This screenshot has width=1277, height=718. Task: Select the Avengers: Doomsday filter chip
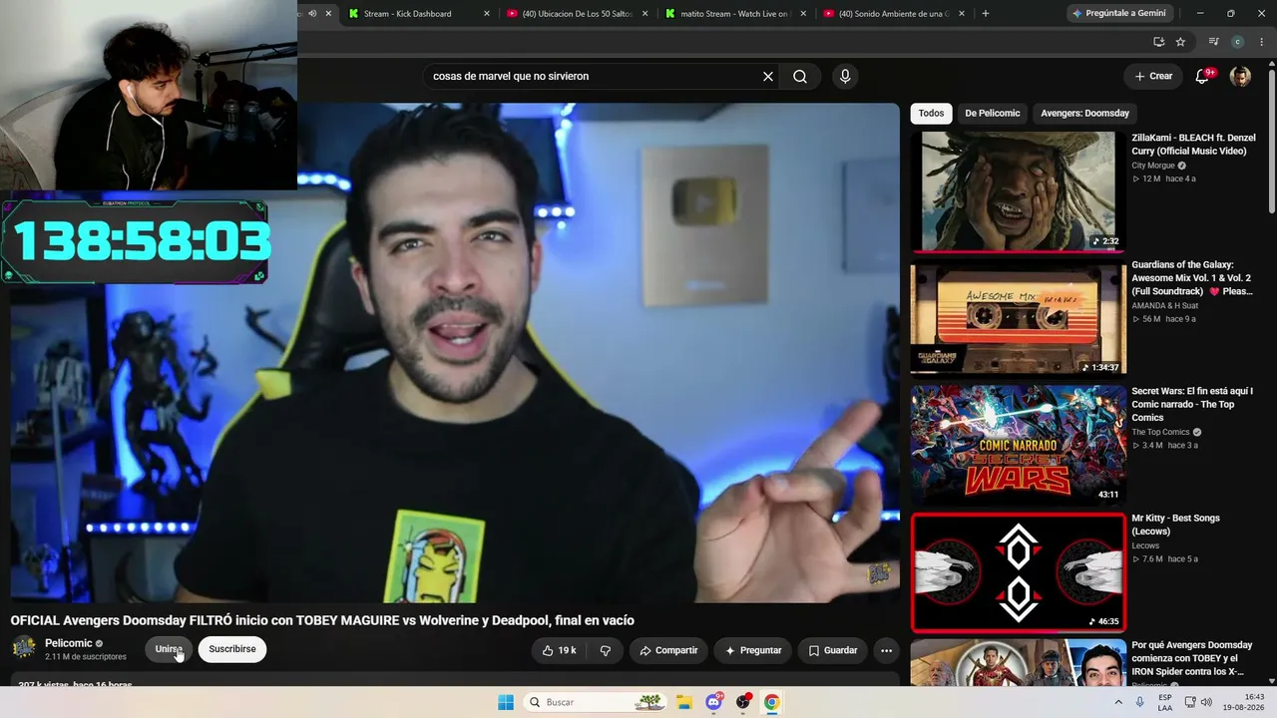point(1085,114)
